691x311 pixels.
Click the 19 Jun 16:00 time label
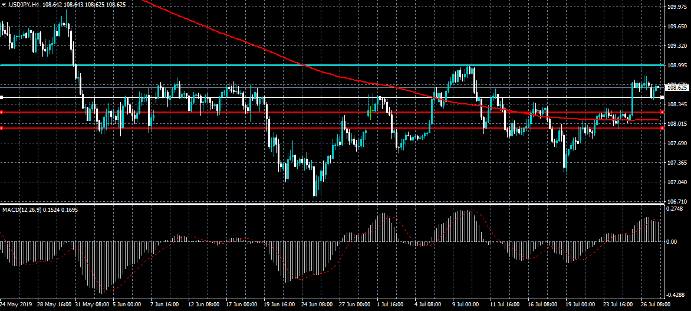[x=279, y=305]
